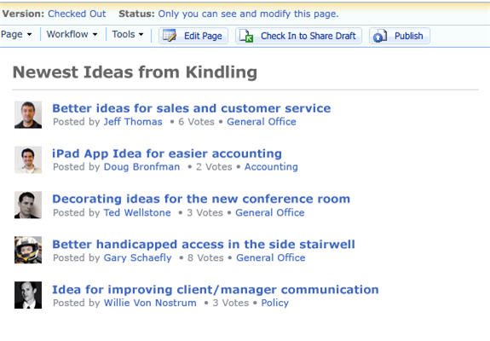Click the Publish button label
Screen dimensions: 490x341
click(x=408, y=36)
